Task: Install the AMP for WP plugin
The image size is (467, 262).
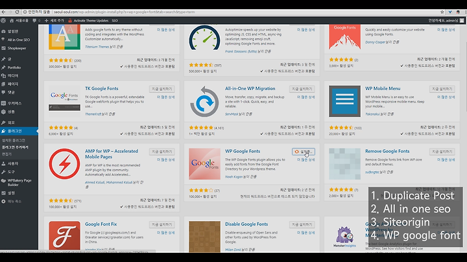Action: click(x=162, y=152)
